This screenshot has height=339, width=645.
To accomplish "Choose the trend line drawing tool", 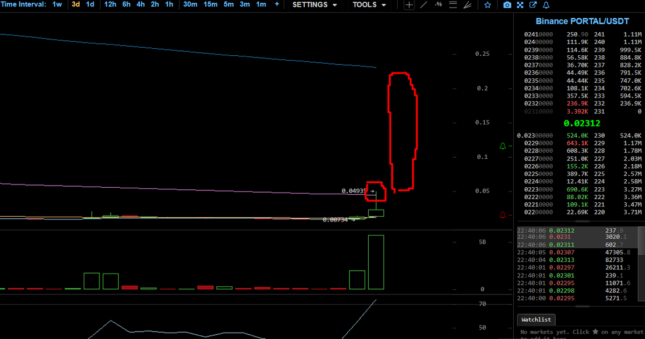I will coord(424,5).
